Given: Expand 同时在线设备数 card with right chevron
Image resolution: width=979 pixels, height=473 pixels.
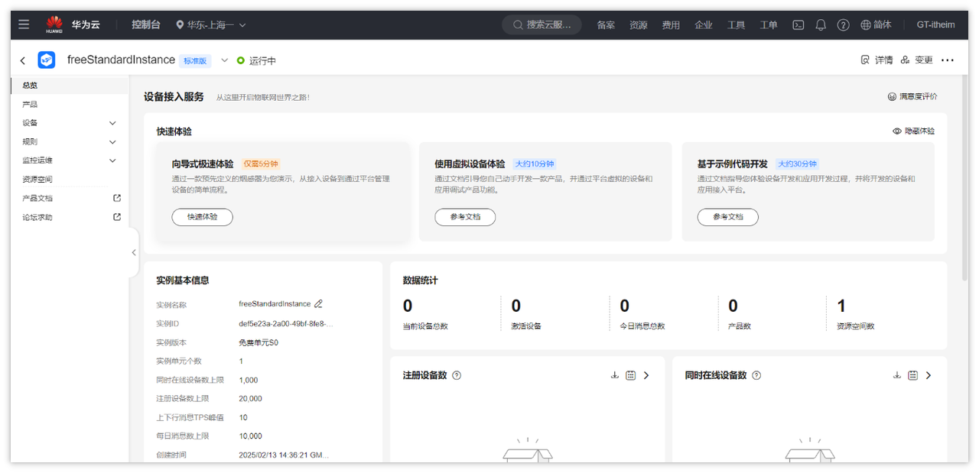Looking at the screenshot, I should [x=929, y=375].
